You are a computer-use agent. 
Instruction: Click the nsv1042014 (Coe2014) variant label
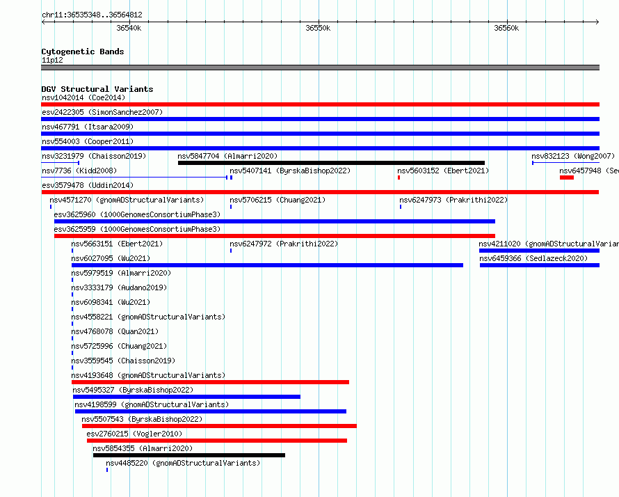[x=83, y=97]
